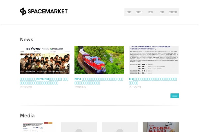
Task: Open the G1 document news thumbnail
Action: [154, 60]
